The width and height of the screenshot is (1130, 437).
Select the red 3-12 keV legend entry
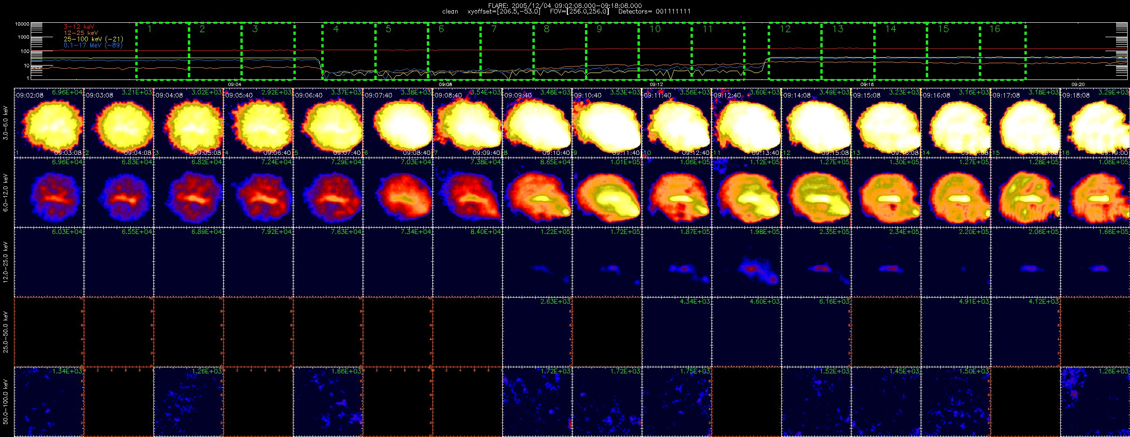click(x=79, y=26)
